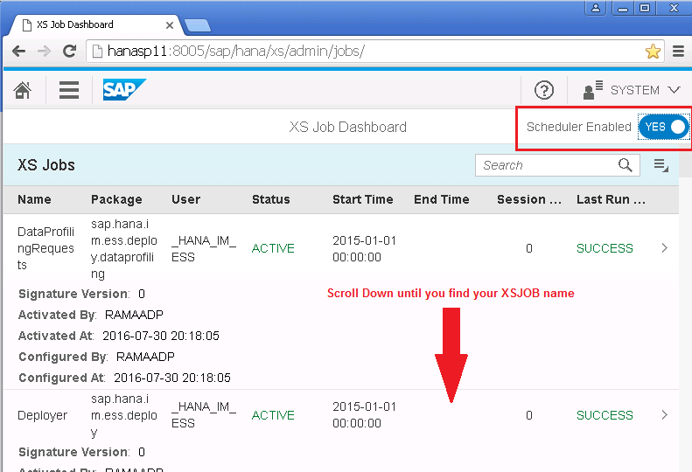Open table sort settings icon next to search
The height and width of the screenshot is (472, 692).
tap(661, 165)
